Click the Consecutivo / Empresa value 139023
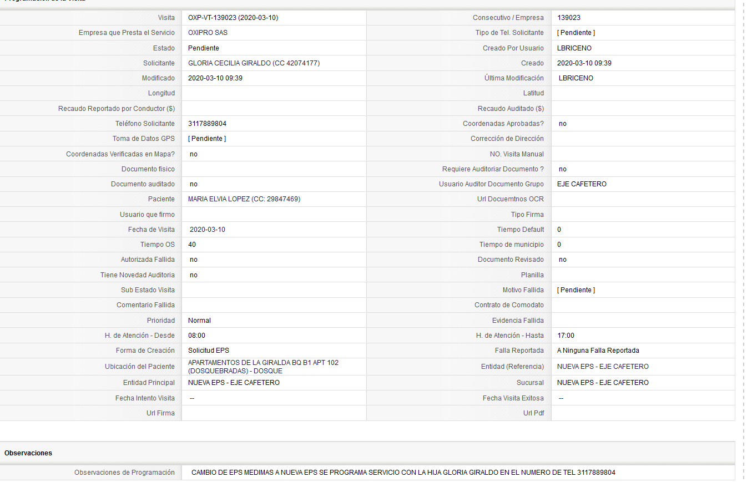Image resolution: width=747 pixels, height=482 pixels. pyautogui.click(x=569, y=18)
